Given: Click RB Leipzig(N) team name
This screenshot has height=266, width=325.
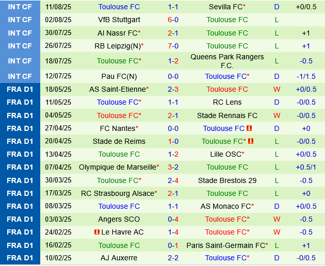Looking at the screenshot, I should tap(117, 46).
